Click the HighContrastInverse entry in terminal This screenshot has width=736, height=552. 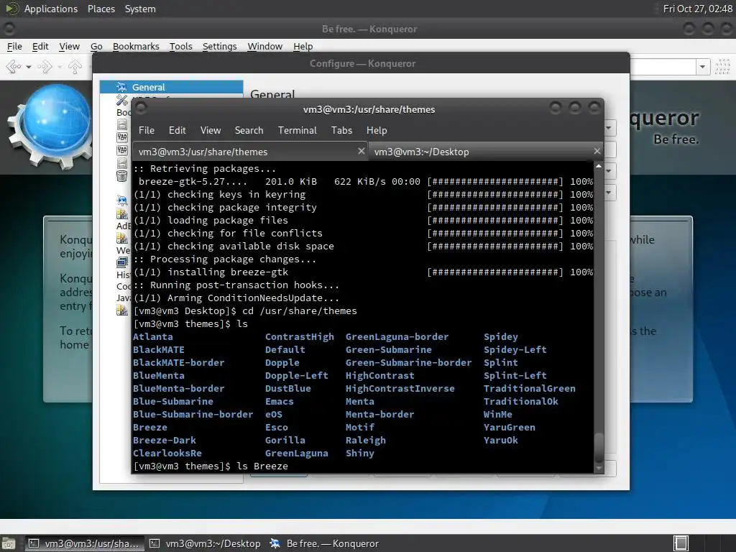[400, 388]
